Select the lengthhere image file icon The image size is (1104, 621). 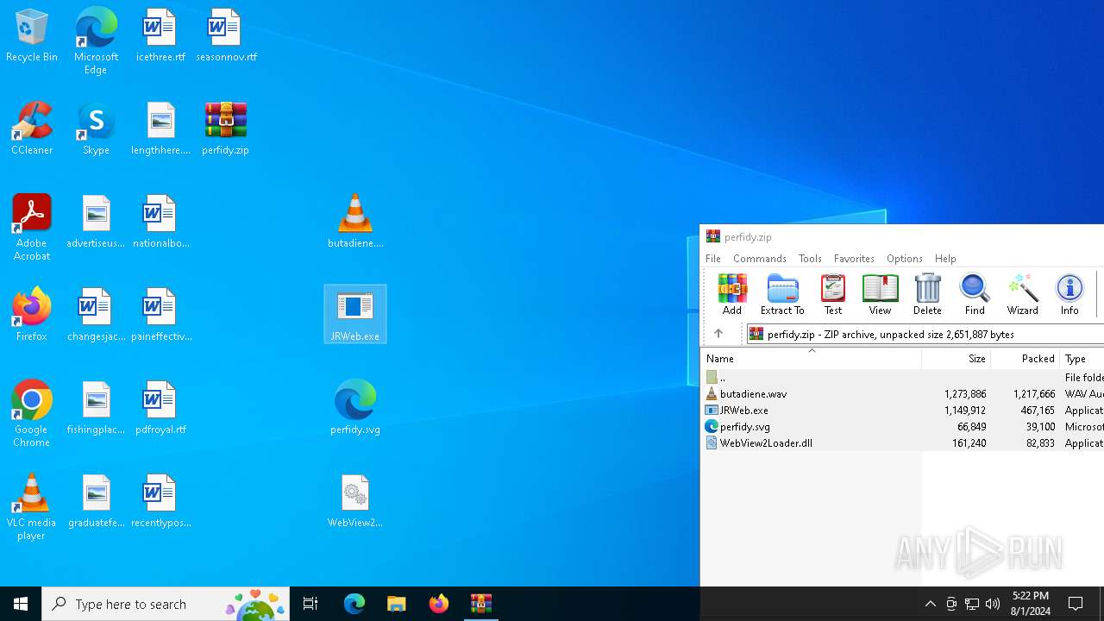tap(160, 129)
